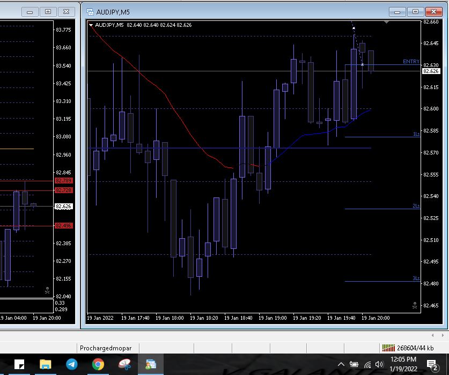
Task: Click the Prochargedmopar status bar profile
Action: (106, 348)
